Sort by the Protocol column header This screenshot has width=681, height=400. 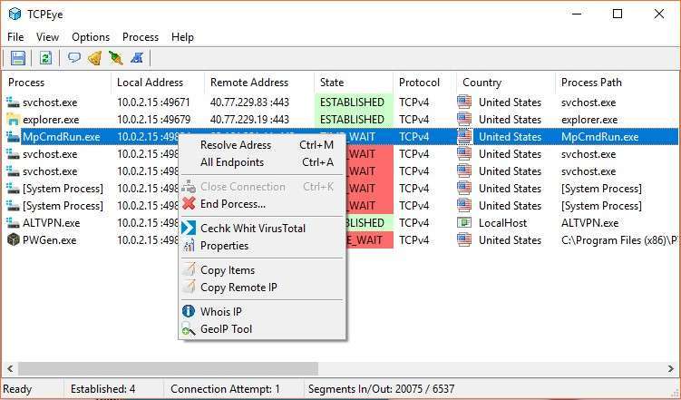click(424, 83)
